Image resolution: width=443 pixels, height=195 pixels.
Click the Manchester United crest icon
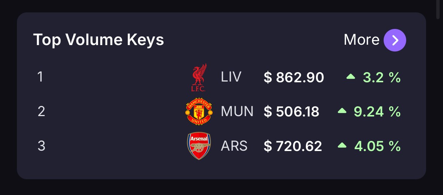point(199,111)
